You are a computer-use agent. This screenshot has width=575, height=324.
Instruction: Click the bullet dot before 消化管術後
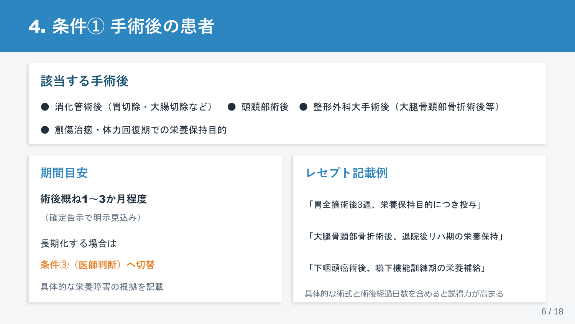point(45,107)
